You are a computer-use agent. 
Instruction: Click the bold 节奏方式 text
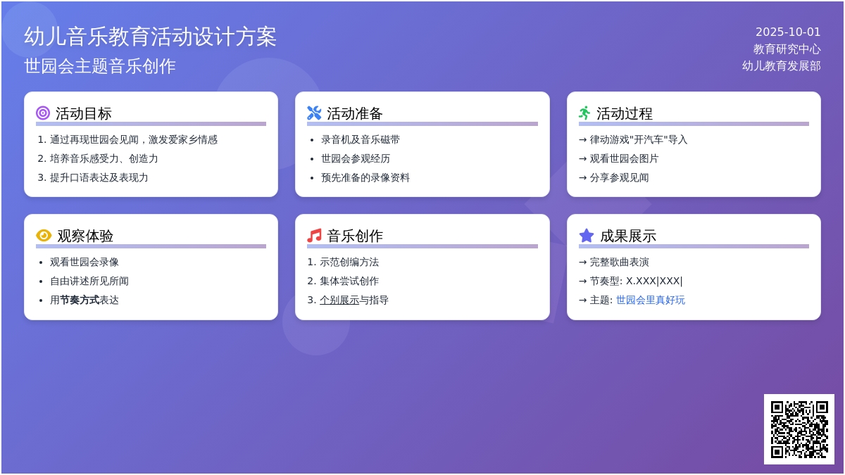pyautogui.click(x=80, y=300)
